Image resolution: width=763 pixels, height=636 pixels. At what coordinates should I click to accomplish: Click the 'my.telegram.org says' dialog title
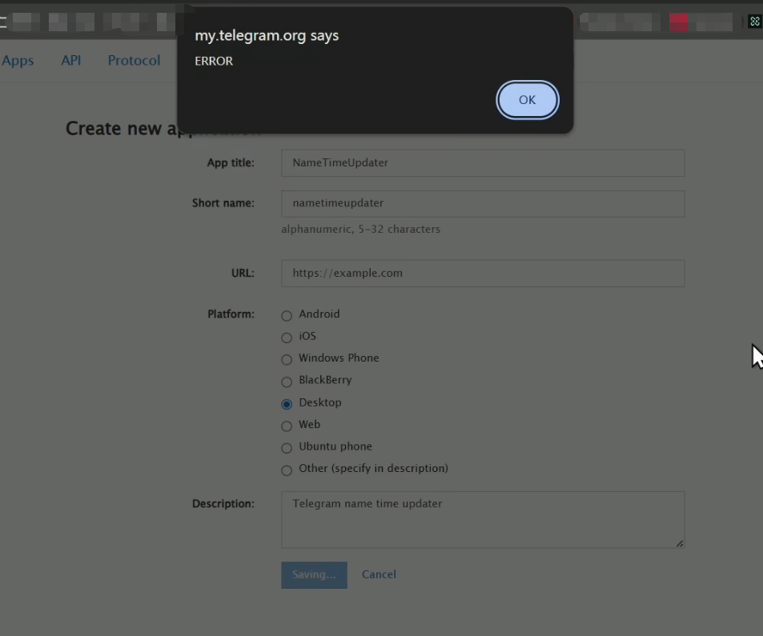267,35
